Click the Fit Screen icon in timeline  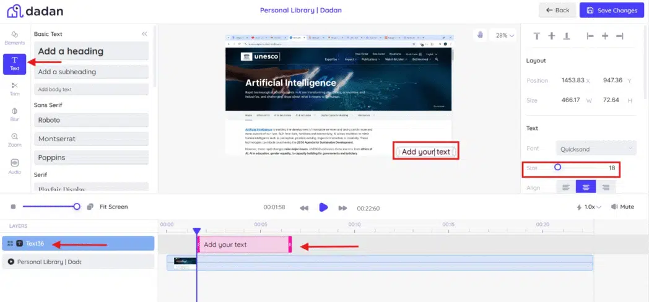point(90,207)
